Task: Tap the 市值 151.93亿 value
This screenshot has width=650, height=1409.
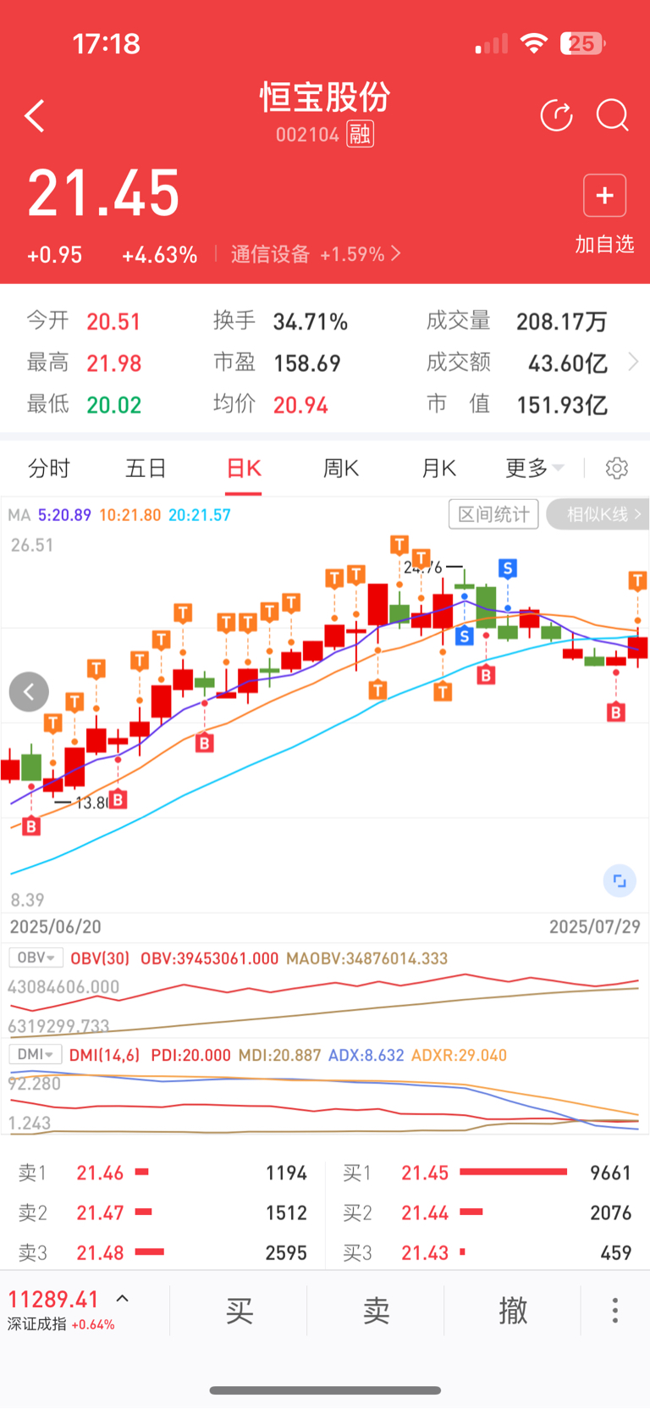Action: pyautogui.click(x=562, y=405)
